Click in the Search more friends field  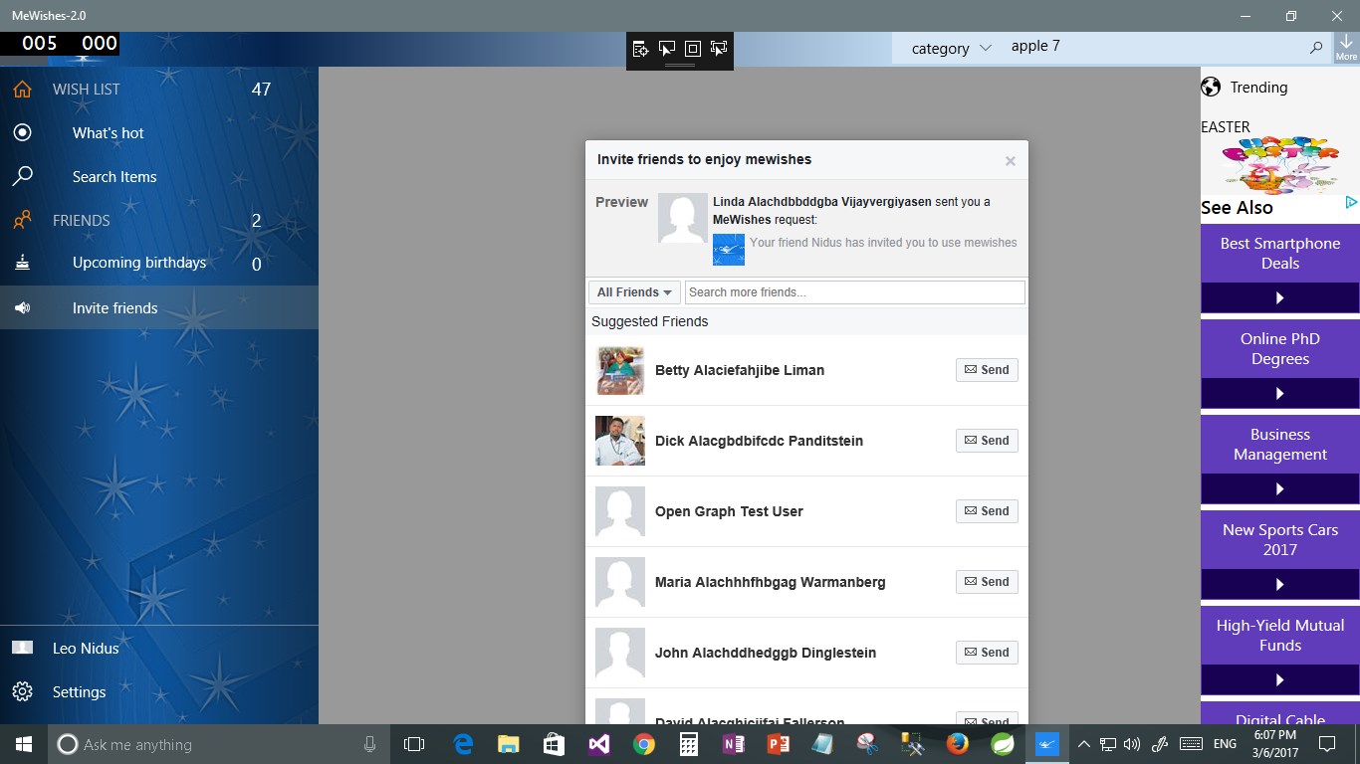click(x=854, y=292)
